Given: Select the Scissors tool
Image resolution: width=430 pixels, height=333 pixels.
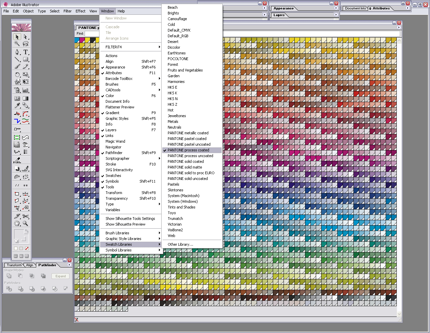Looking at the screenshot, I should point(26,216).
